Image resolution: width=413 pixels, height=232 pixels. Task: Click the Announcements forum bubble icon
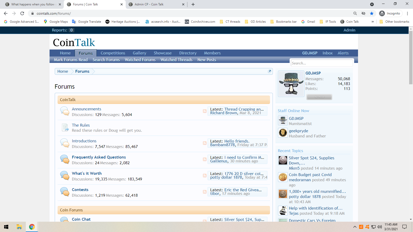coord(65,111)
